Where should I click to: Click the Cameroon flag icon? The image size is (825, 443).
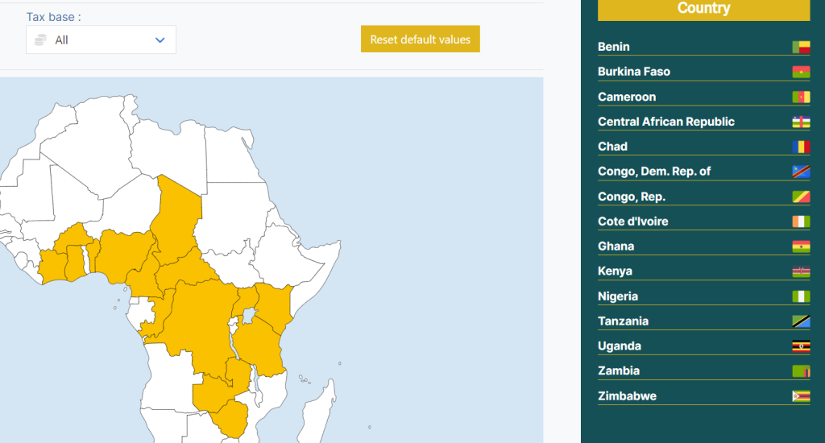click(x=801, y=97)
